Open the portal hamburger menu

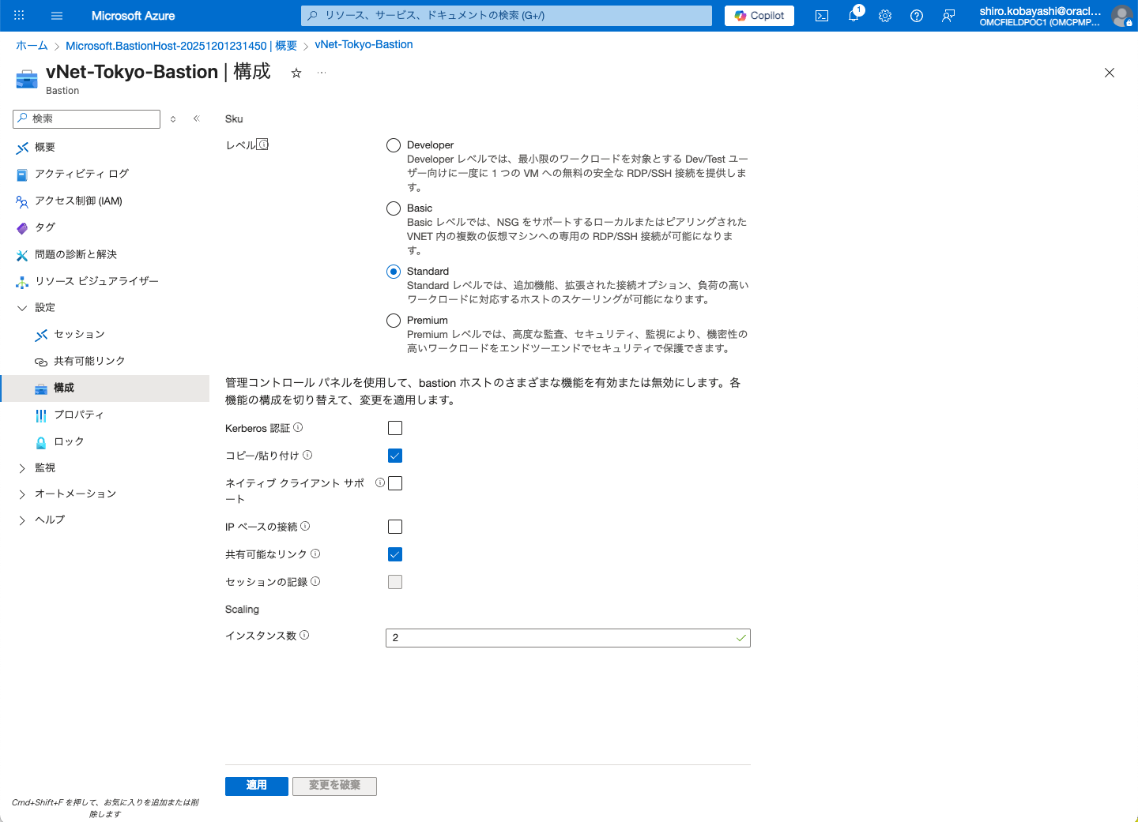tap(56, 15)
